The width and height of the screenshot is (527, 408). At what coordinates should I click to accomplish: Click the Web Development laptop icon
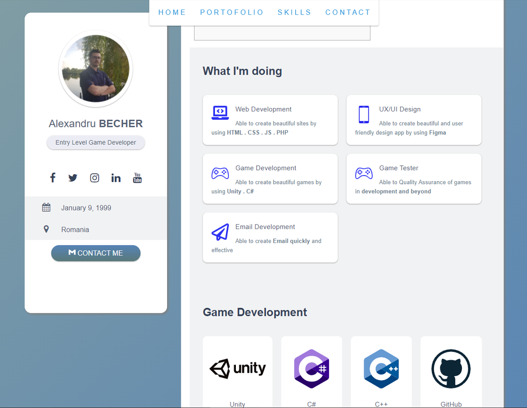[220, 113]
